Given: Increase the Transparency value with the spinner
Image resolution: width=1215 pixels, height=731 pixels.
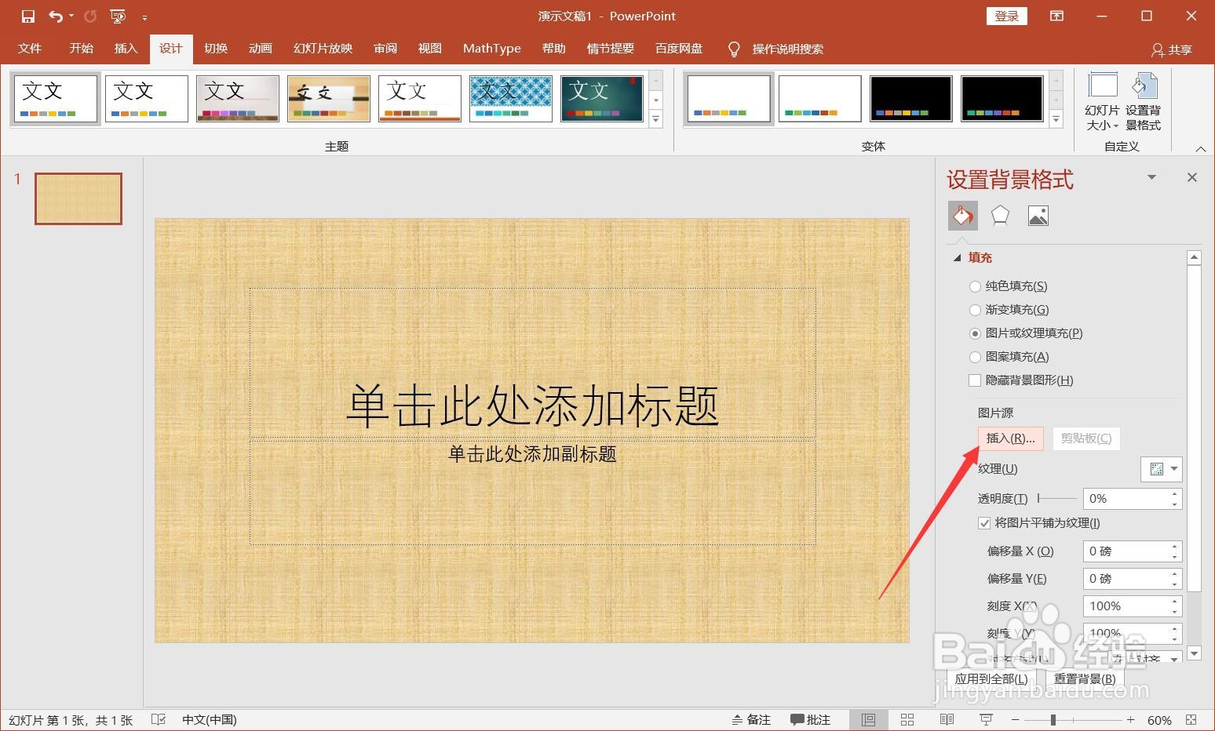Looking at the screenshot, I should click(x=1174, y=493).
